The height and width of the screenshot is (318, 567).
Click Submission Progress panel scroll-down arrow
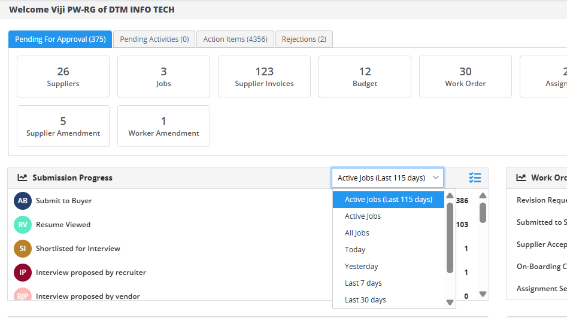click(483, 294)
